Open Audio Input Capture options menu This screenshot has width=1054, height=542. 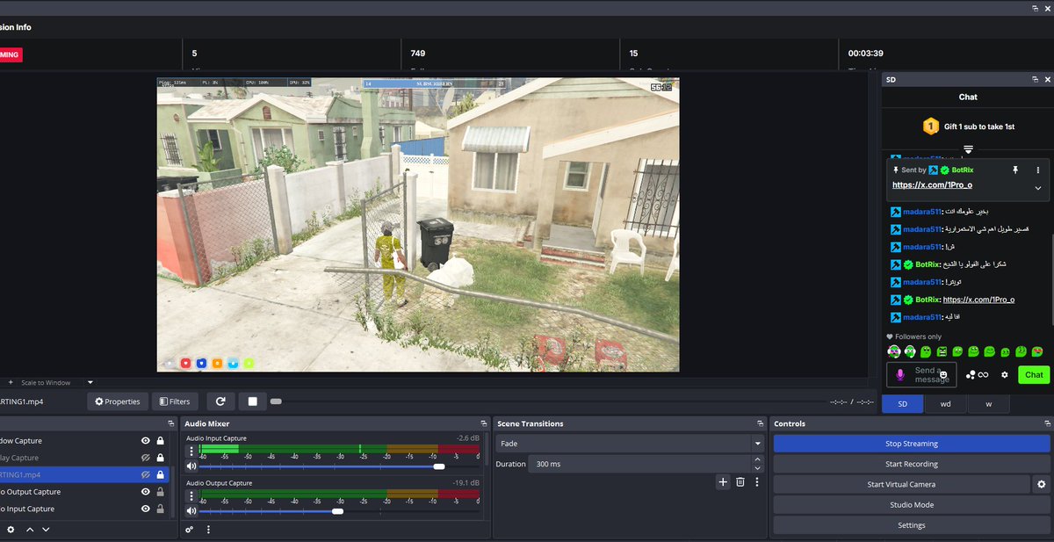(191, 452)
